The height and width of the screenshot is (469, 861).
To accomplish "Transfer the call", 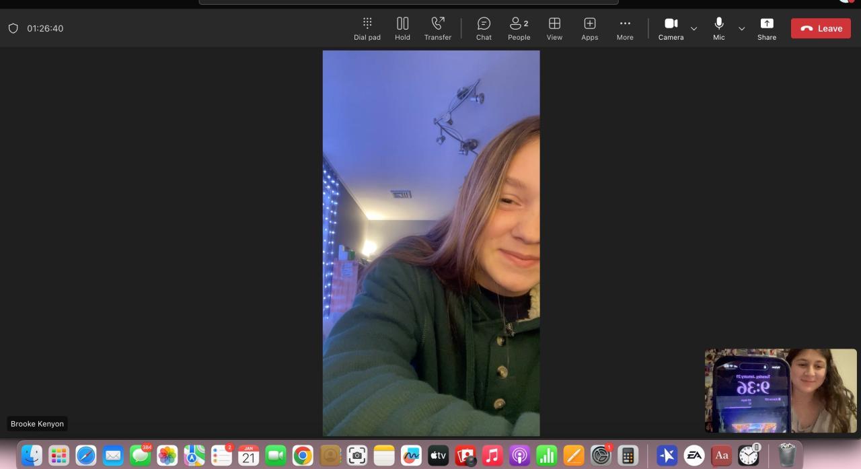I will click(x=437, y=28).
